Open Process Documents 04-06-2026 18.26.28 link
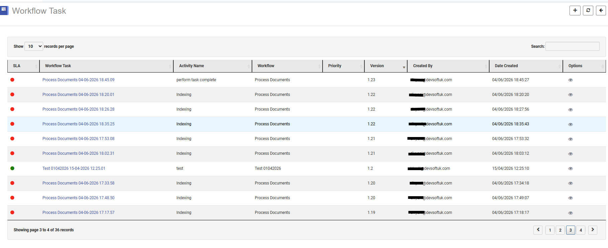The image size is (608, 248). [78, 109]
